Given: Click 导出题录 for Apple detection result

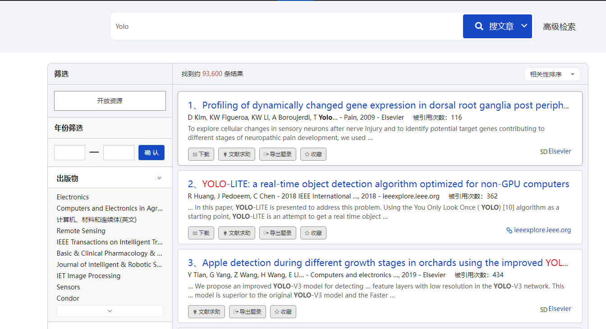Looking at the screenshot, I should (248, 311).
